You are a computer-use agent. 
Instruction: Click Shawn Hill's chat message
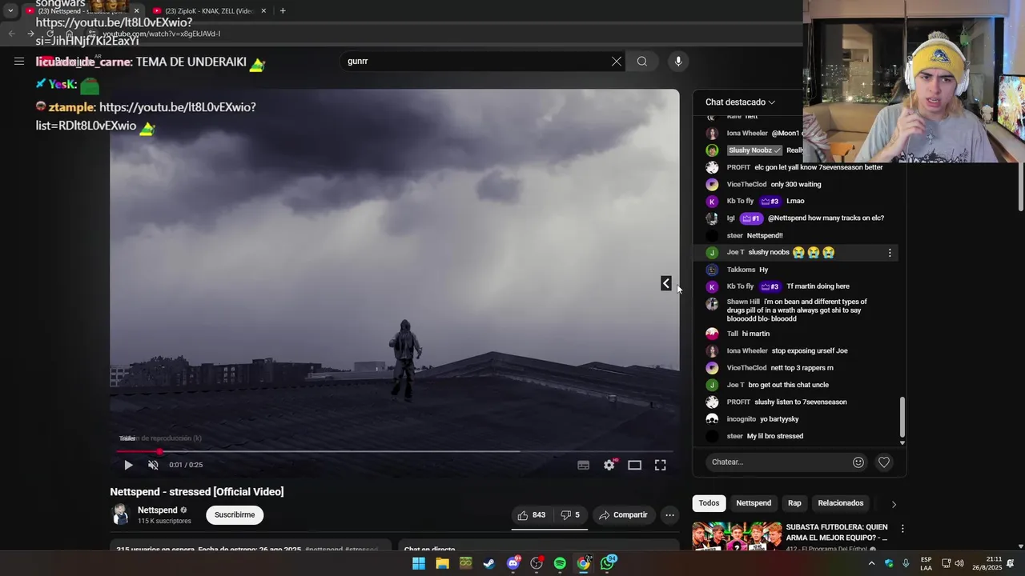pos(797,310)
